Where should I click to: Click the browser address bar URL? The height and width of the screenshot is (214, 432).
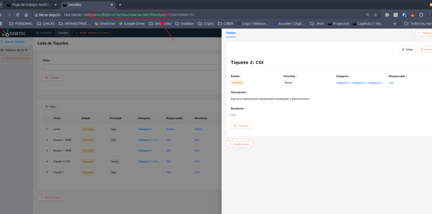[129, 15]
